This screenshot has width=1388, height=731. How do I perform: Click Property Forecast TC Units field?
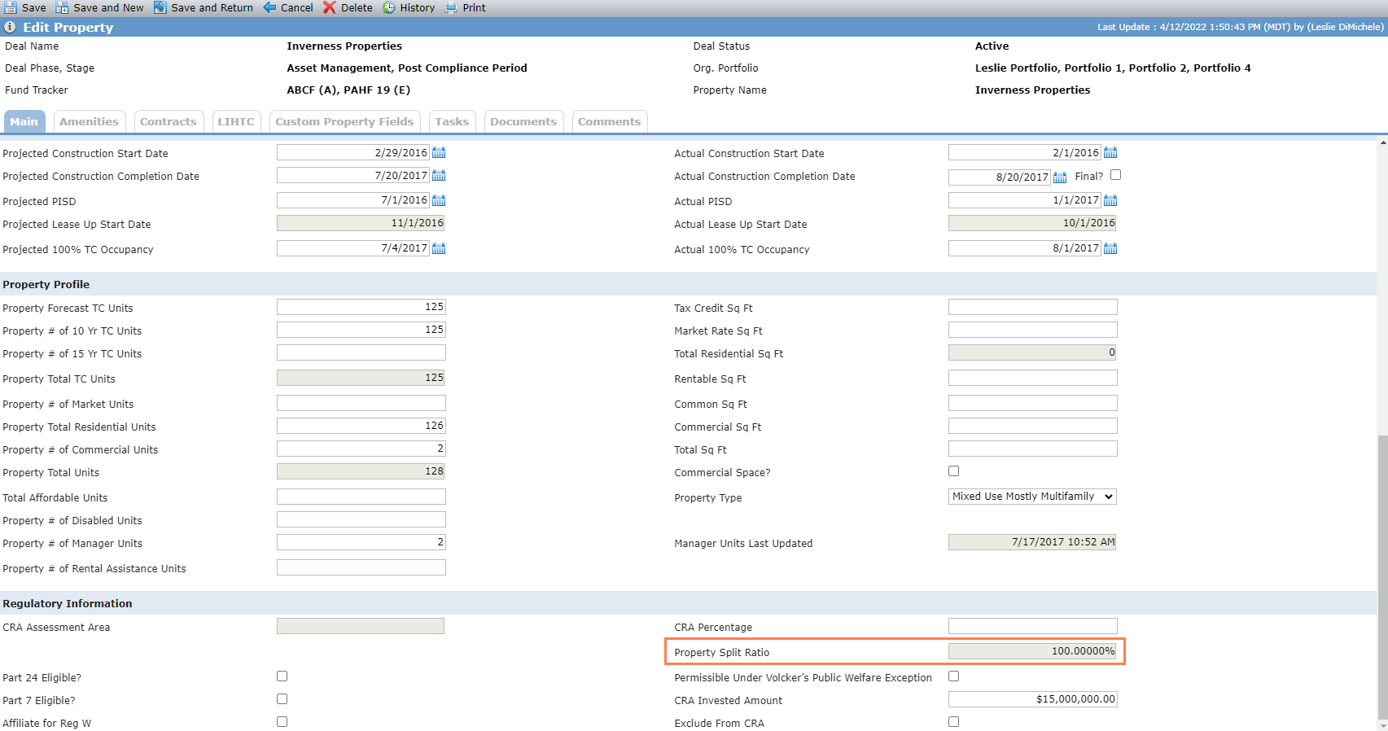click(x=361, y=307)
